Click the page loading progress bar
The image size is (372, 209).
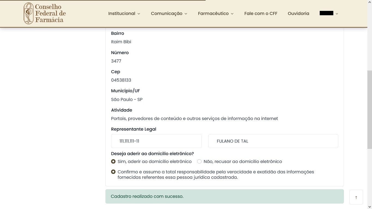103,1
